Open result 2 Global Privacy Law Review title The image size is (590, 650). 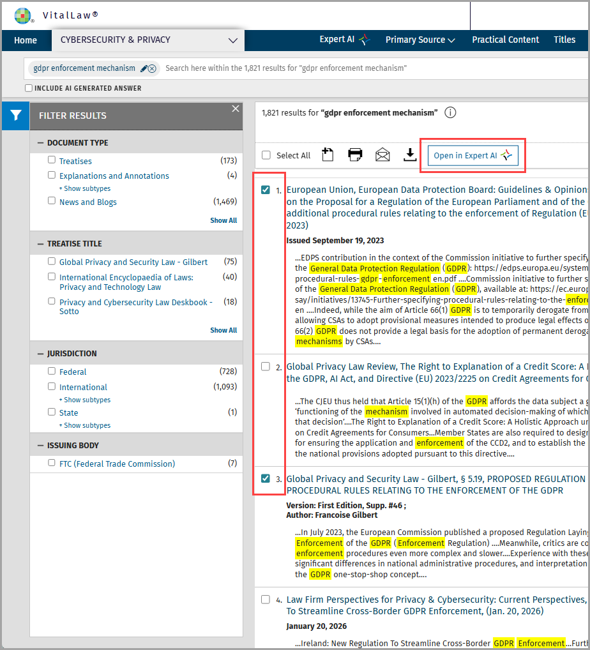click(x=437, y=372)
